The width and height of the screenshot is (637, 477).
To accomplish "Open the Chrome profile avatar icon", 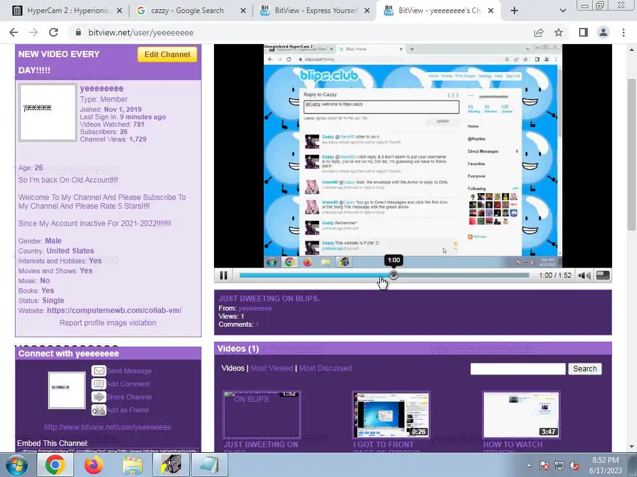I will (603, 32).
